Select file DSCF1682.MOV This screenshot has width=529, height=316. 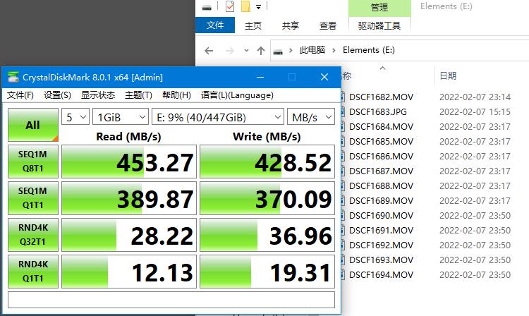click(381, 97)
